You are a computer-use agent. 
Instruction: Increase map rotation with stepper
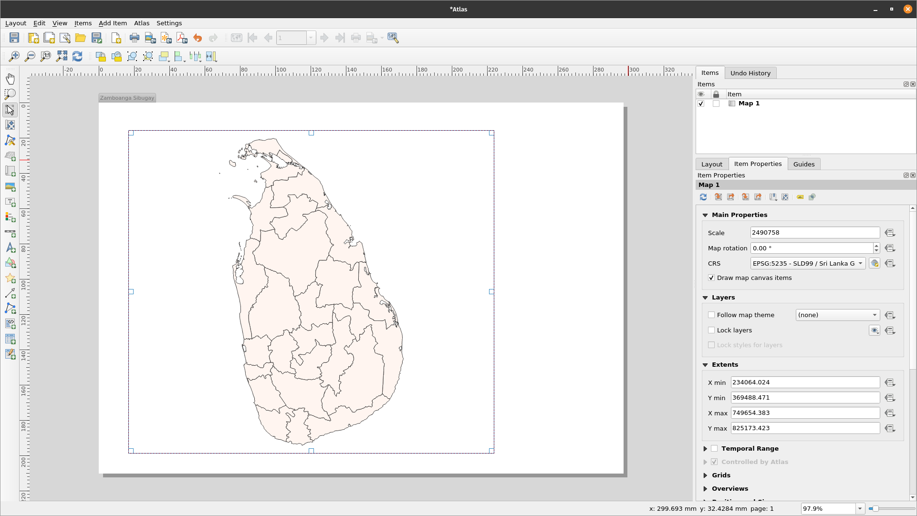pos(876,246)
